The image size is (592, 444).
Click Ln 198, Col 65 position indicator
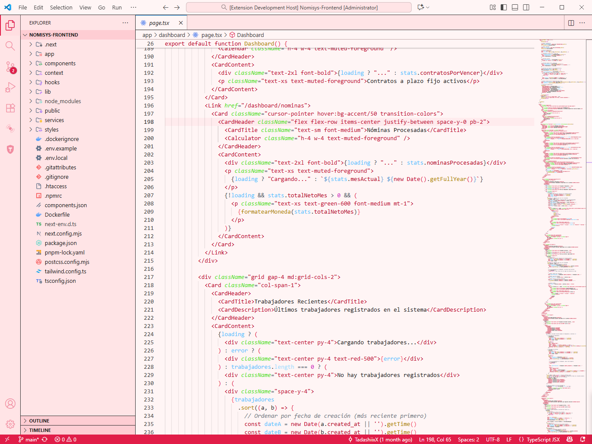click(x=435, y=439)
